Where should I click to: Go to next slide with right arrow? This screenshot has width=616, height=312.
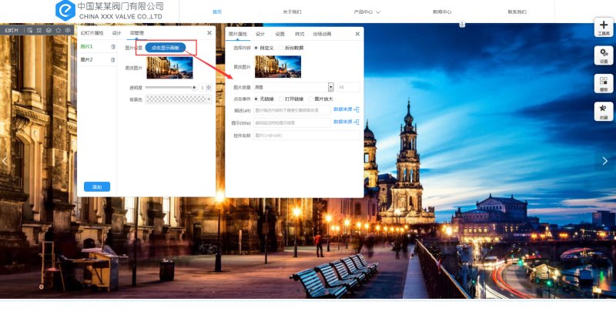[x=604, y=160]
